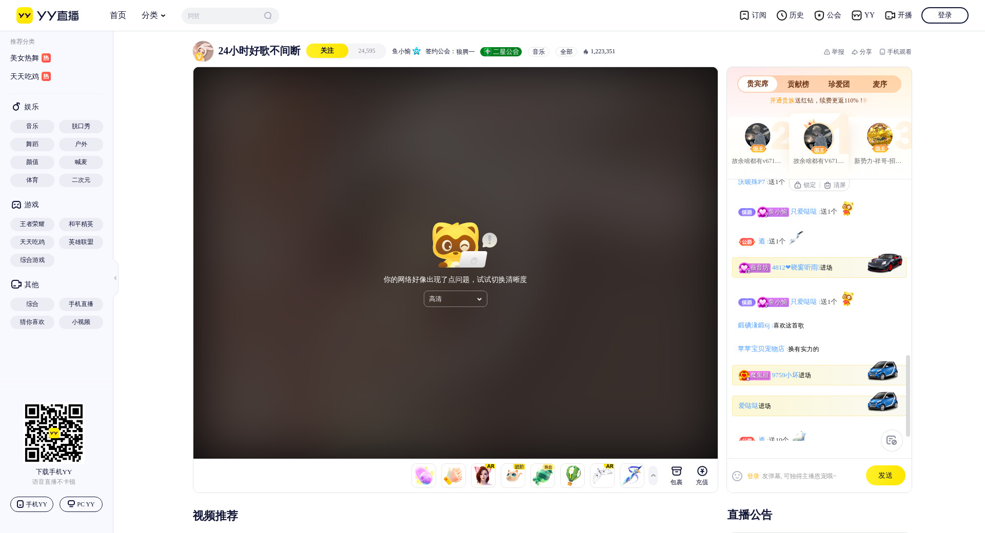Screen dimensions: 985x533
Task: Open 订阅 subscriptions icon
Action: click(744, 15)
